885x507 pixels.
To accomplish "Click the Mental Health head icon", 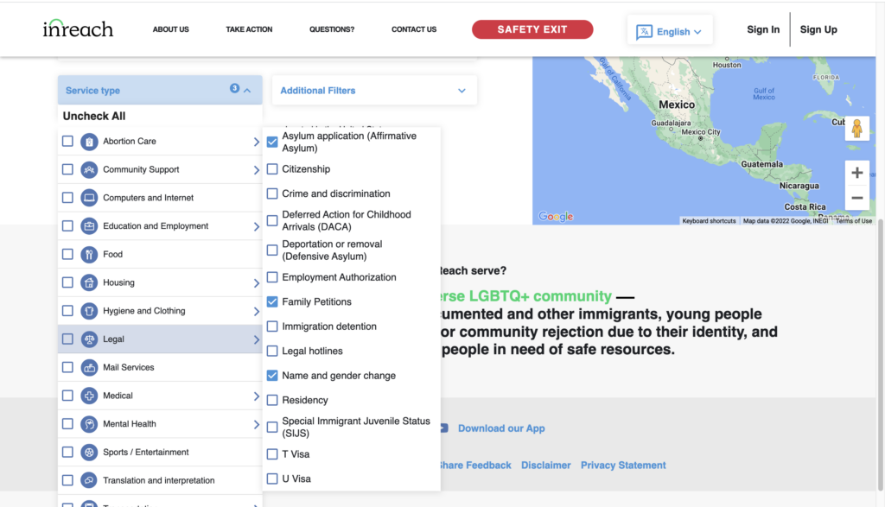I will coord(89,423).
